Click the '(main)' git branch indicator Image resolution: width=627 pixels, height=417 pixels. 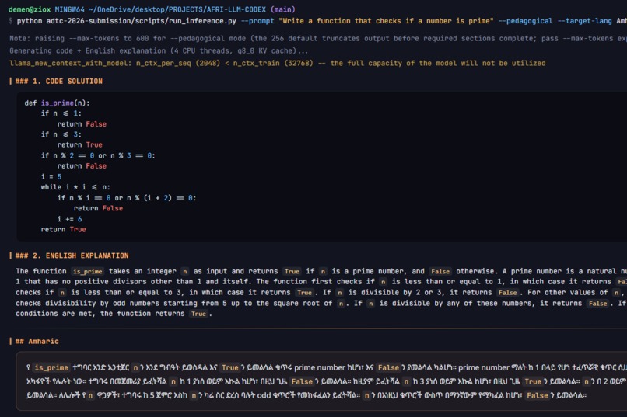pos(282,9)
